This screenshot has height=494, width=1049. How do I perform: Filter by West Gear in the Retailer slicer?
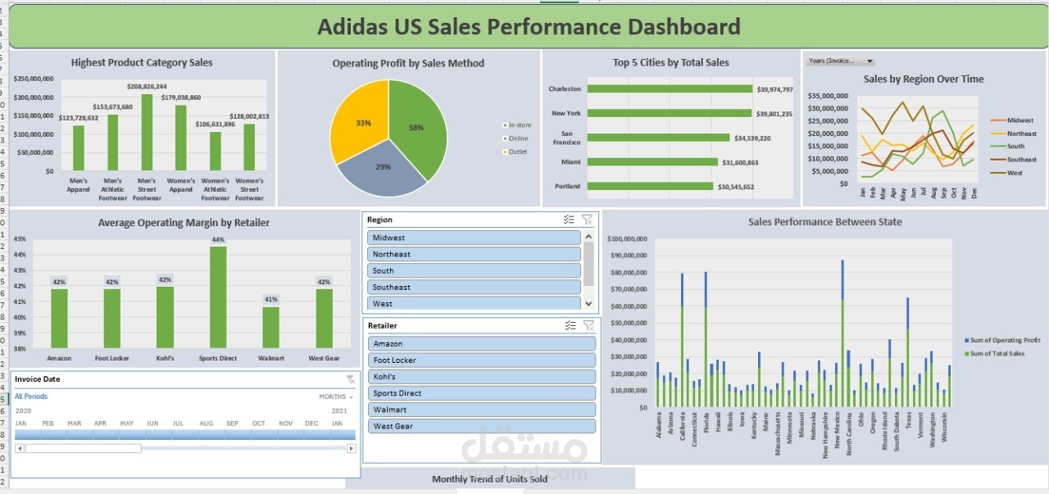482,426
